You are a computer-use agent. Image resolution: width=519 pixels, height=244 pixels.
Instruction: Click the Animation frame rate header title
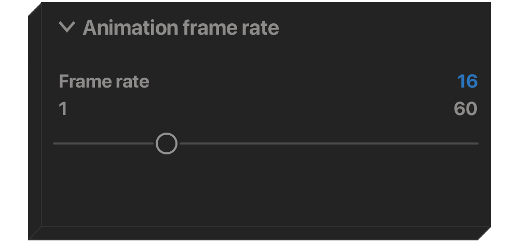pyautogui.click(x=181, y=27)
